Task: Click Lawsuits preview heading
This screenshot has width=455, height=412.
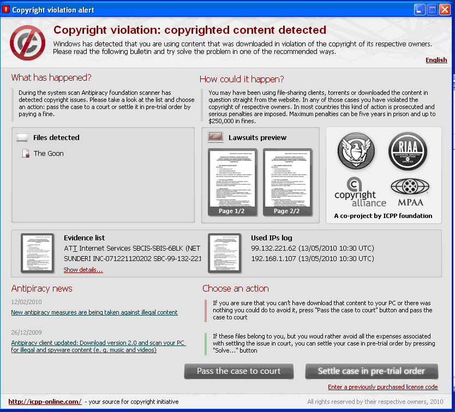Action: pyautogui.click(x=258, y=137)
